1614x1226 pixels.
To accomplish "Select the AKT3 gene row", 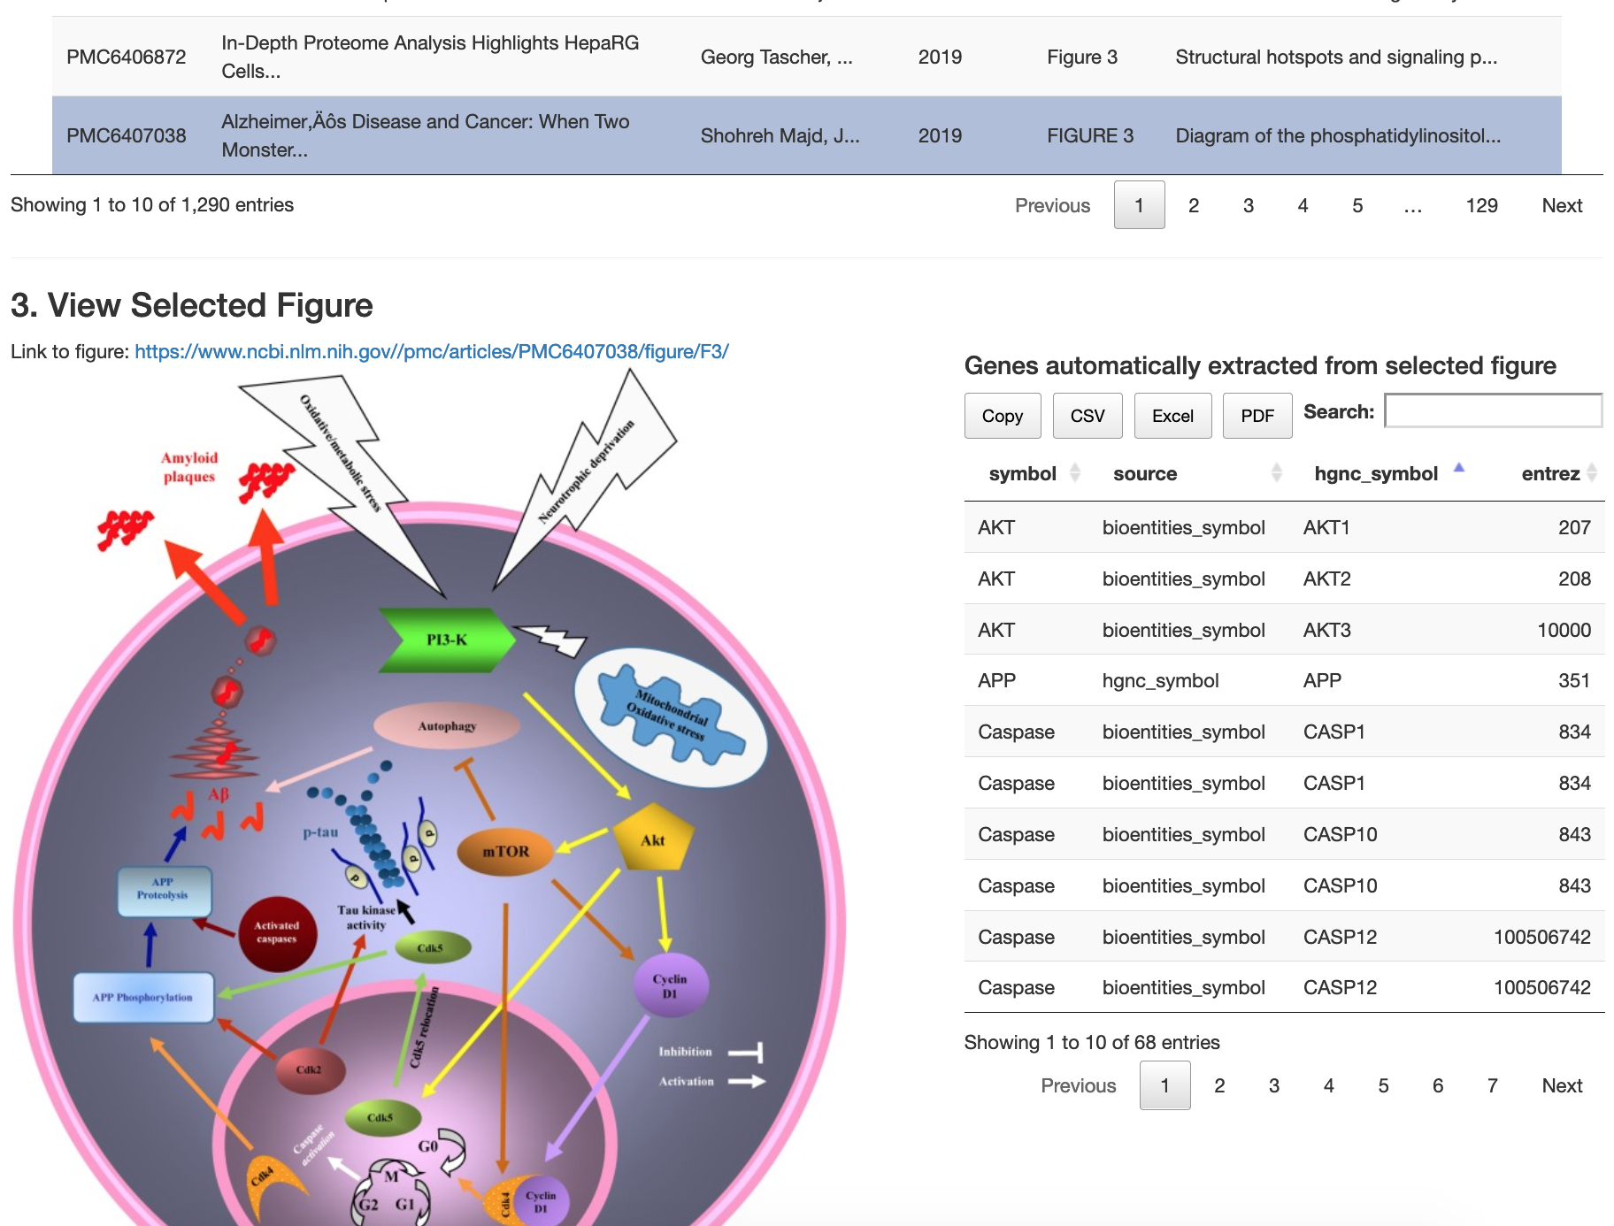I will point(1283,630).
